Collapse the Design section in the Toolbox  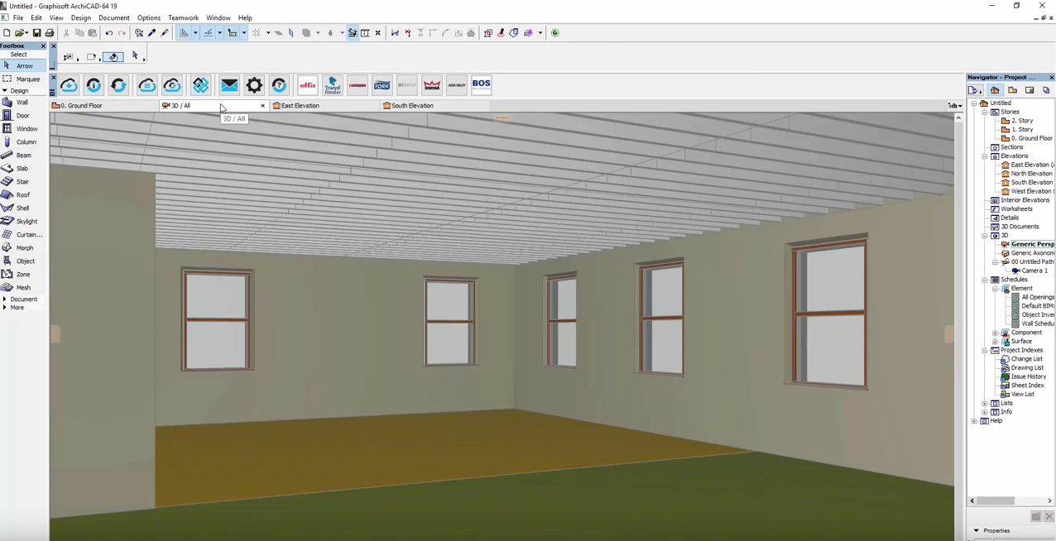tap(6, 90)
